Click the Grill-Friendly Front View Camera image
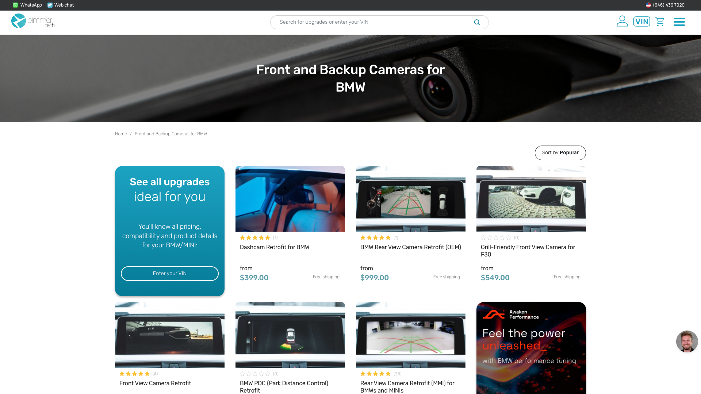 (531, 199)
